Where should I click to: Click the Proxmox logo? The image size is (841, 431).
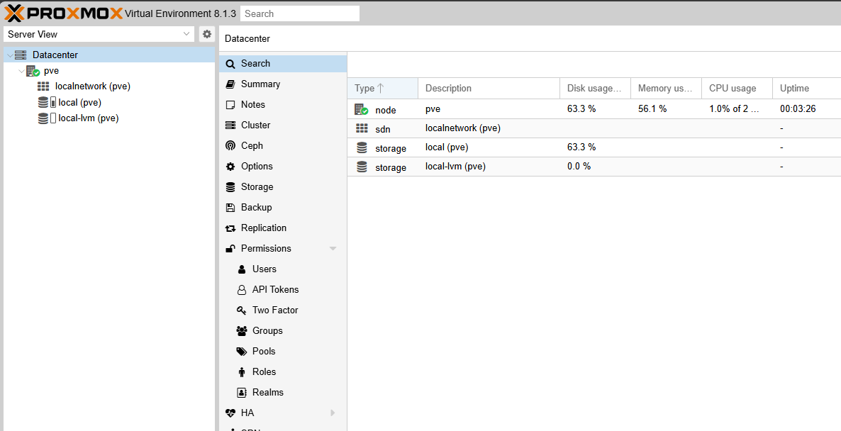pyautogui.click(x=64, y=13)
